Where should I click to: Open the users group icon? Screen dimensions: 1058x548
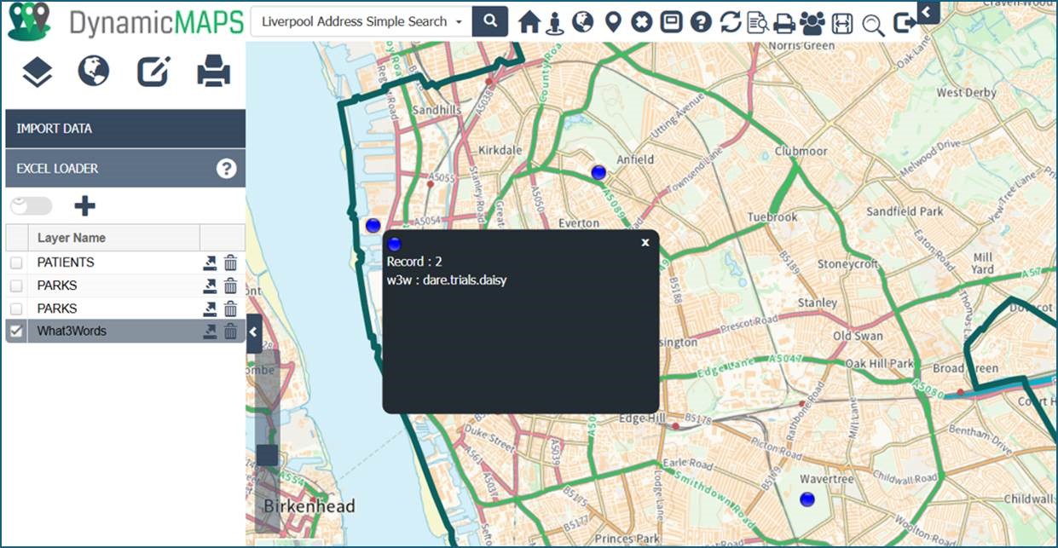813,23
